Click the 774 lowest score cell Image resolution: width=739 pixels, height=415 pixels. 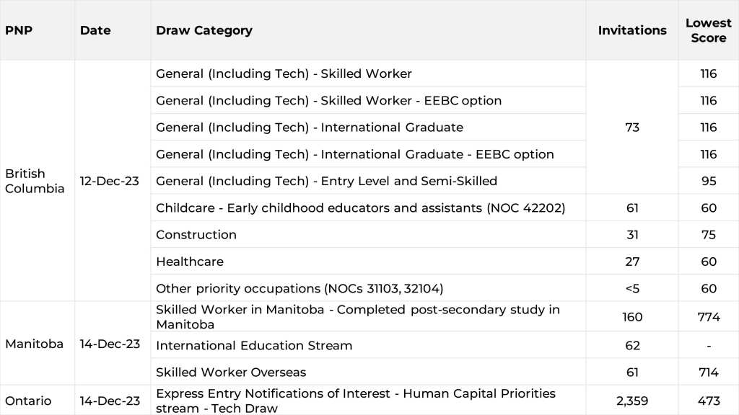pos(709,317)
